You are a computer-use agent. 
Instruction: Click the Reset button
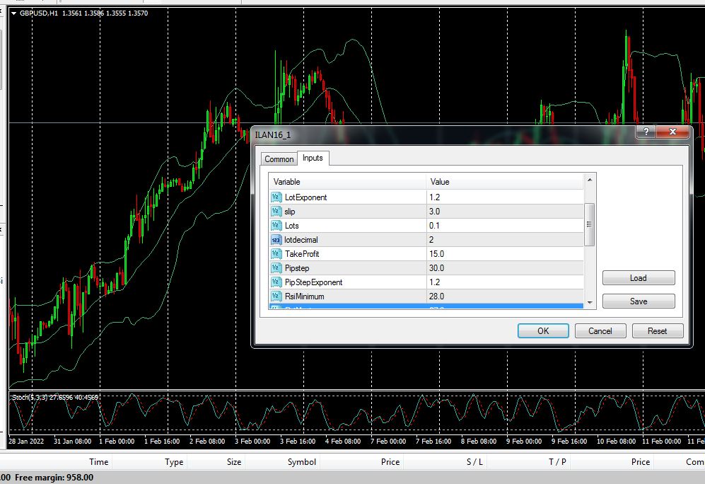point(658,330)
